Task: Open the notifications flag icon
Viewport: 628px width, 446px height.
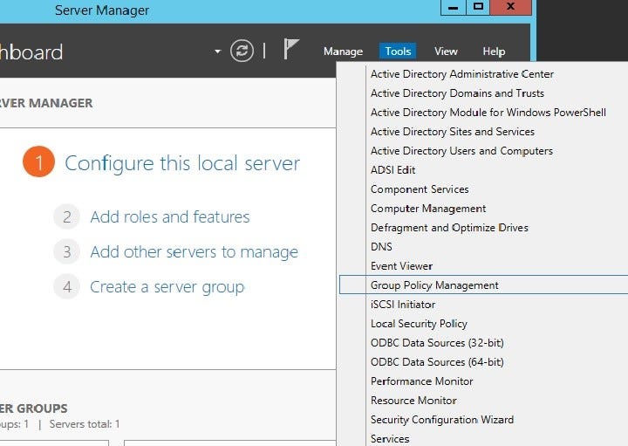Action: (x=291, y=49)
